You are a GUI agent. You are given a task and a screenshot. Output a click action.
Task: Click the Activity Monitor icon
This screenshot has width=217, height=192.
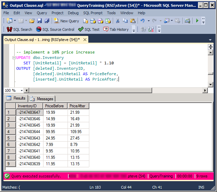[187, 21]
